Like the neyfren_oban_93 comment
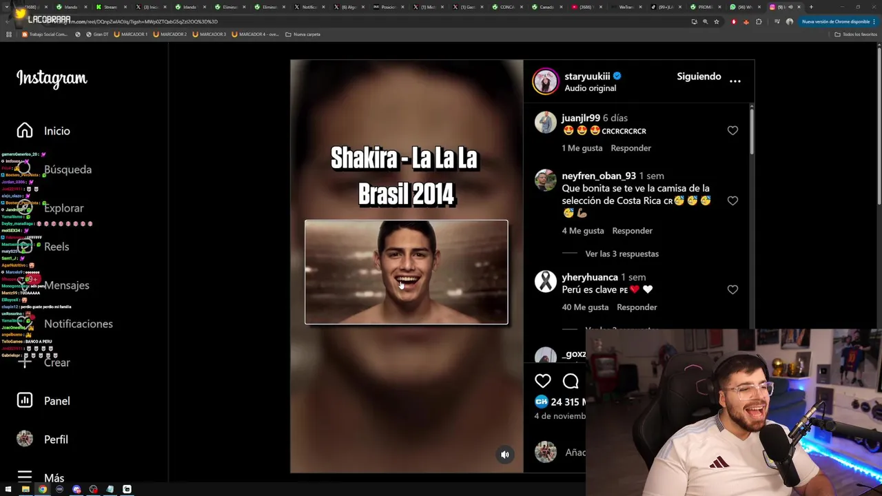 click(732, 200)
